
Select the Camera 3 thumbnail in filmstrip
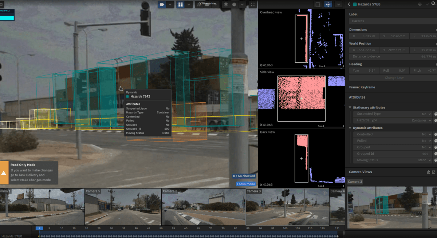[287, 207]
